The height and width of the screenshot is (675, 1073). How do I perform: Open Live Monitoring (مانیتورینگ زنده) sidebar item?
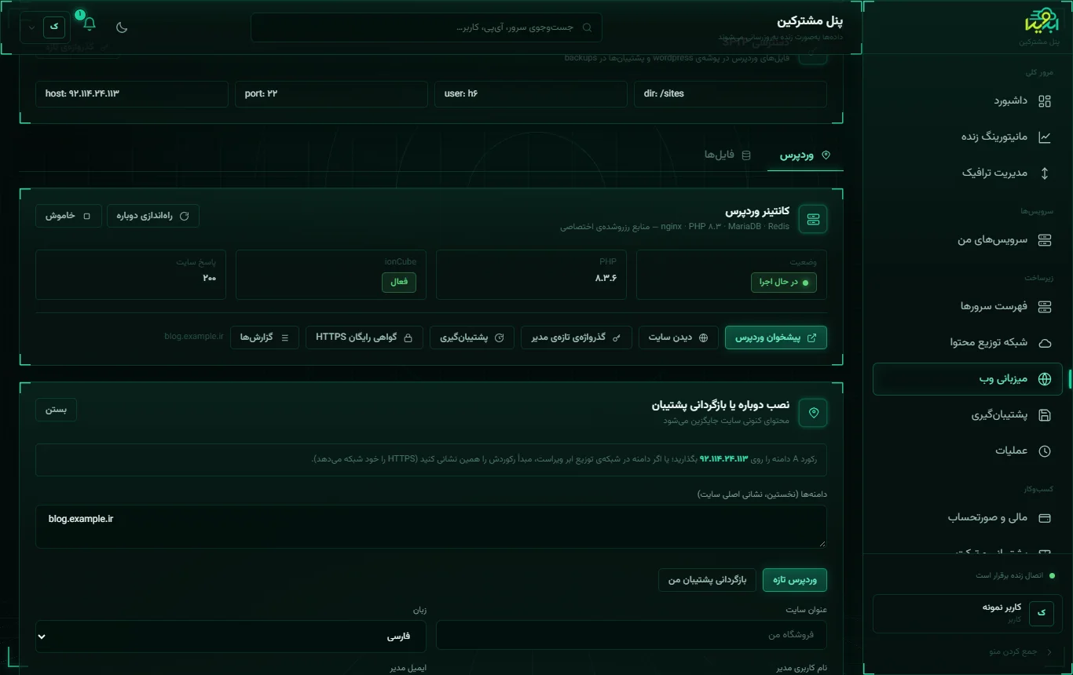coord(967,137)
